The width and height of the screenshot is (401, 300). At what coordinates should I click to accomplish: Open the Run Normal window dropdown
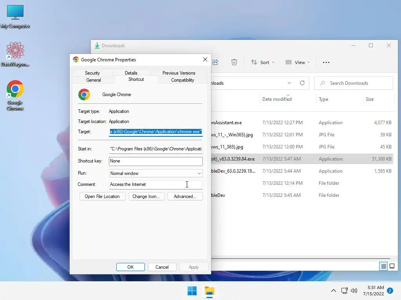point(156,173)
